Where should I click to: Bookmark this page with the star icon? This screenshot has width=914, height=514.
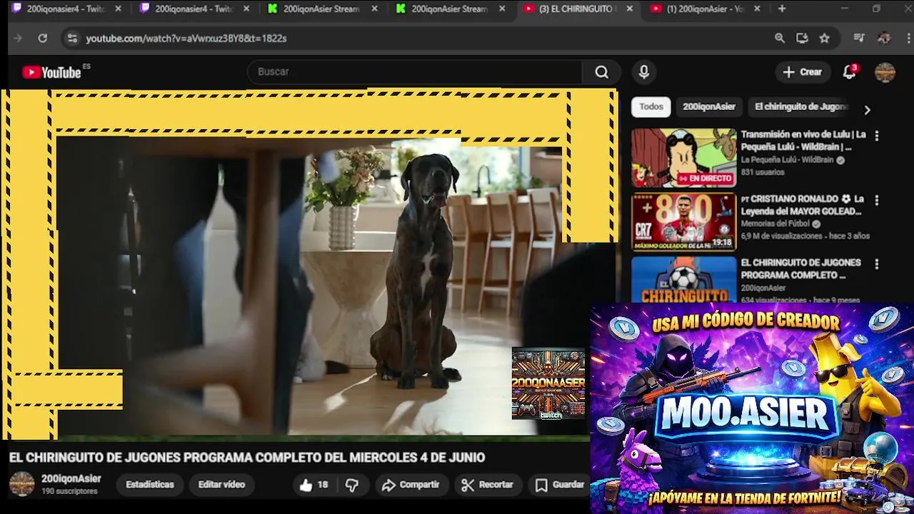coord(825,39)
